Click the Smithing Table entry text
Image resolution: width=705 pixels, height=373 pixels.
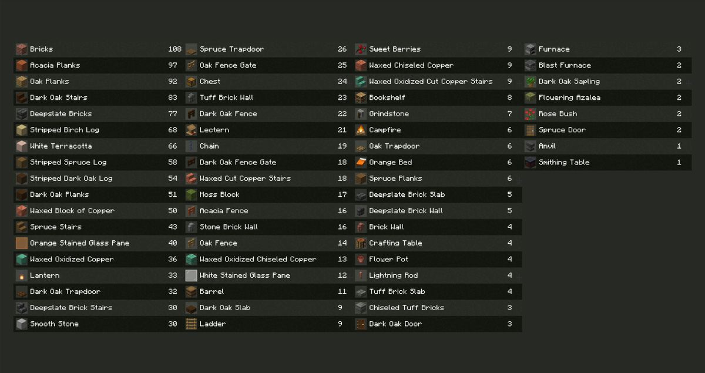click(563, 162)
